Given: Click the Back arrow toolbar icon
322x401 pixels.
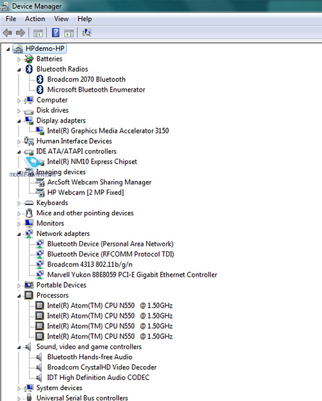Looking at the screenshot, I should 8,33.
